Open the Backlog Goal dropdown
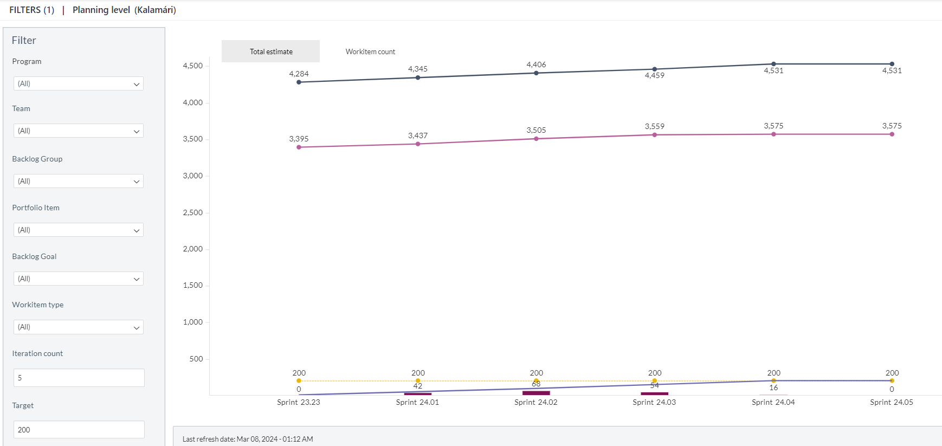 coord(79,279)
